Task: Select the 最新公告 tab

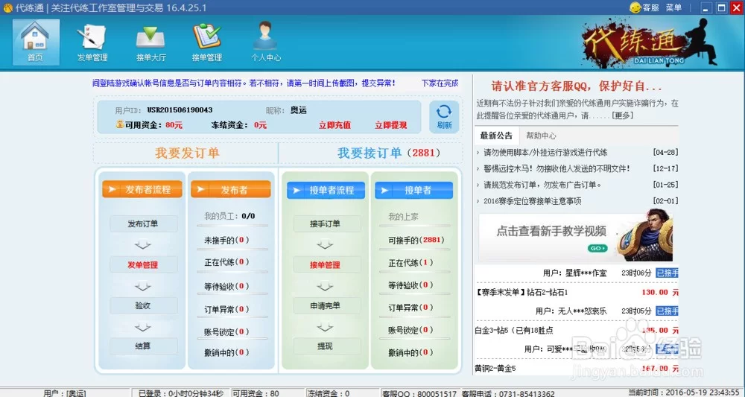Action: click(496, 136)
